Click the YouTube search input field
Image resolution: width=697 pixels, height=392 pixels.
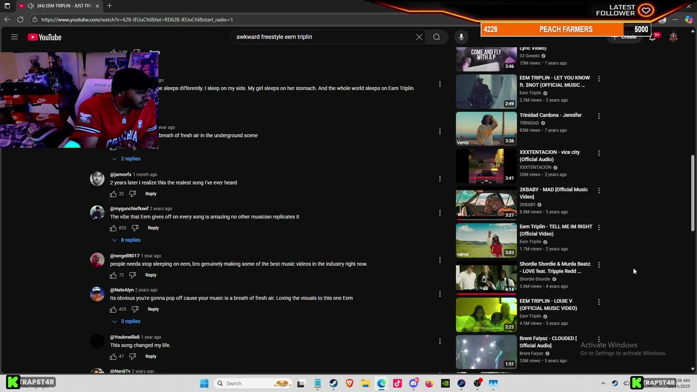point(324,37)
